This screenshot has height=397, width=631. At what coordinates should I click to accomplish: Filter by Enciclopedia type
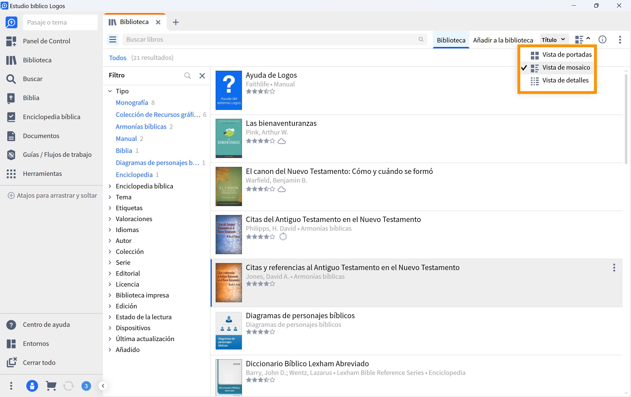coord(134,175)
